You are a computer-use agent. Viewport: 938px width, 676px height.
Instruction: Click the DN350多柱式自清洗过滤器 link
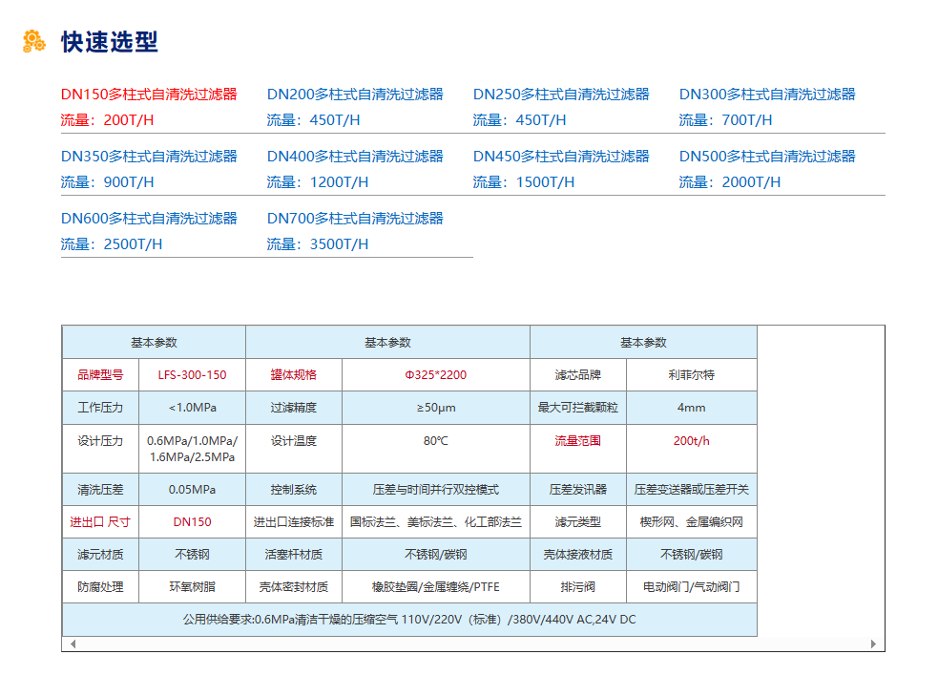149,156
